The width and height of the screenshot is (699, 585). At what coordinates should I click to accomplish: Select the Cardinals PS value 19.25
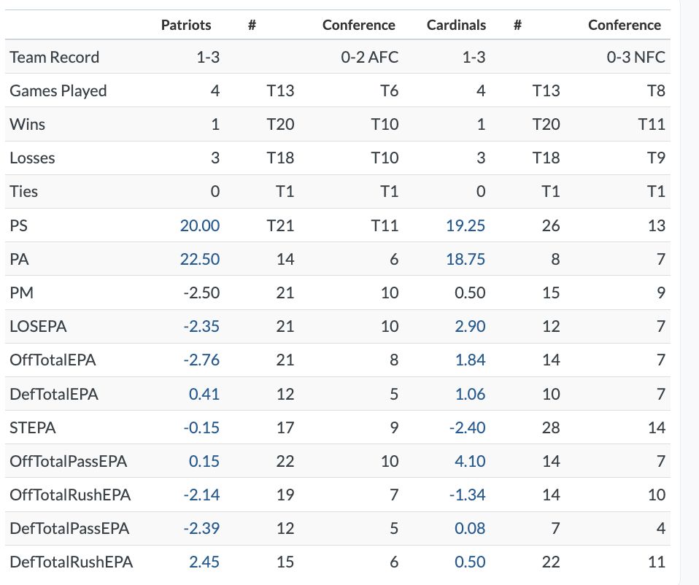466,226
